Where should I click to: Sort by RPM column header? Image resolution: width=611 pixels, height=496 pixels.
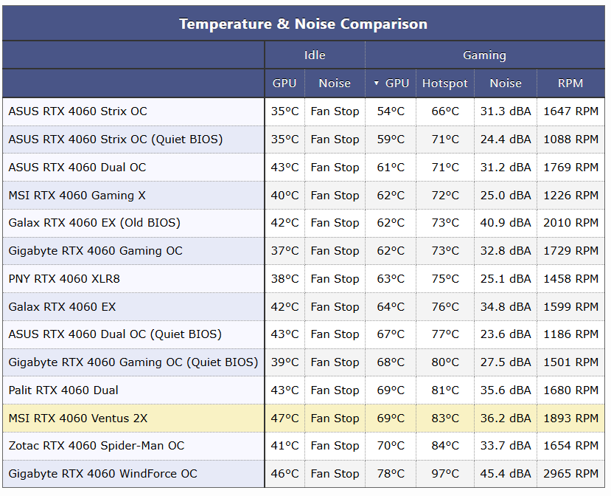click(570, 83)
